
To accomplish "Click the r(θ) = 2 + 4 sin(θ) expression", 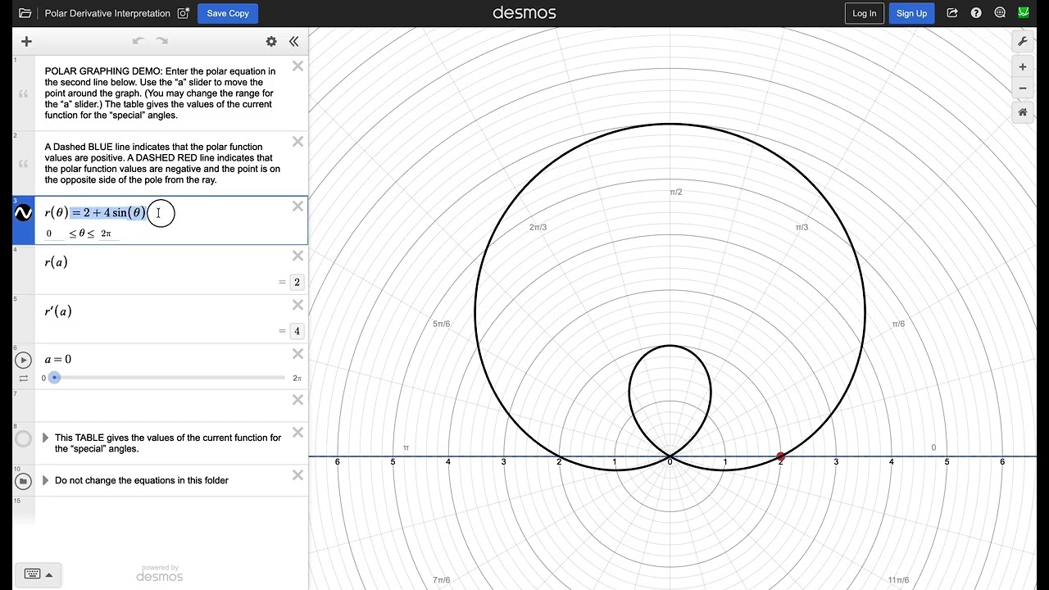I will click(x=96, y=213).
